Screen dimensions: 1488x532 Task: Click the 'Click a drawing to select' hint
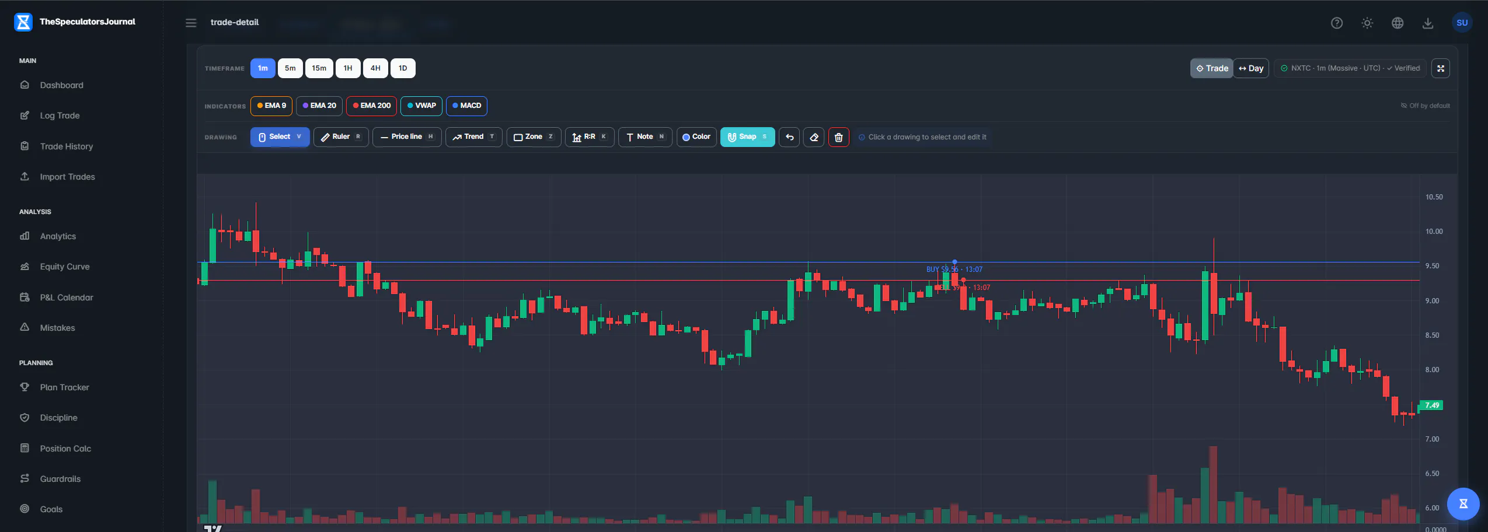(922, 137)
